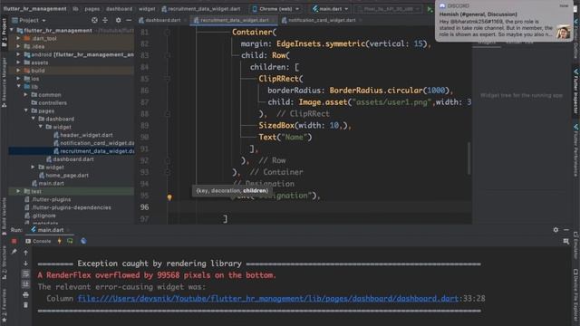Click the Hot Restart green icon
This screenshot has height=326, width=580.
70,241
